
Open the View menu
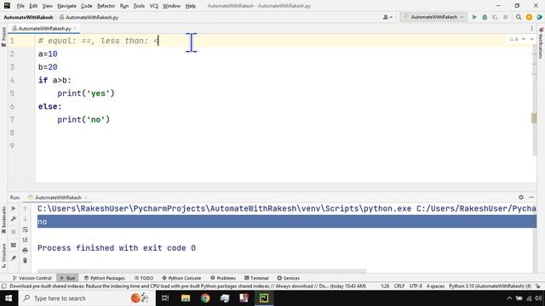[48, 6]
